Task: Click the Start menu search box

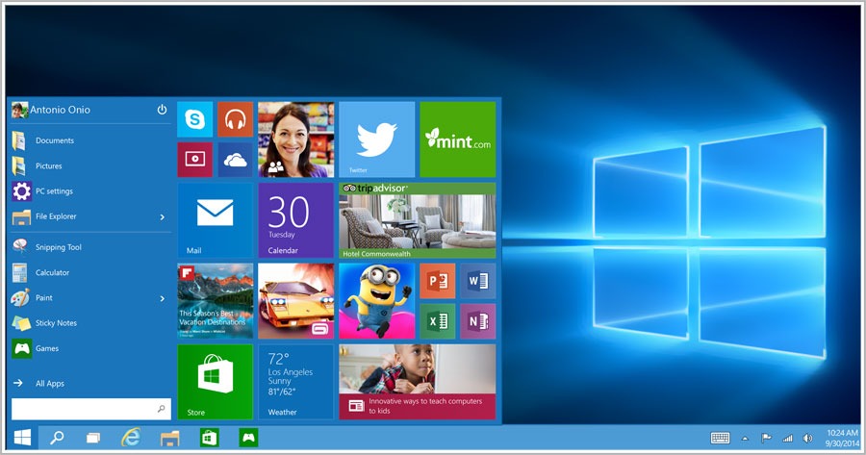Action: (85, 409)
